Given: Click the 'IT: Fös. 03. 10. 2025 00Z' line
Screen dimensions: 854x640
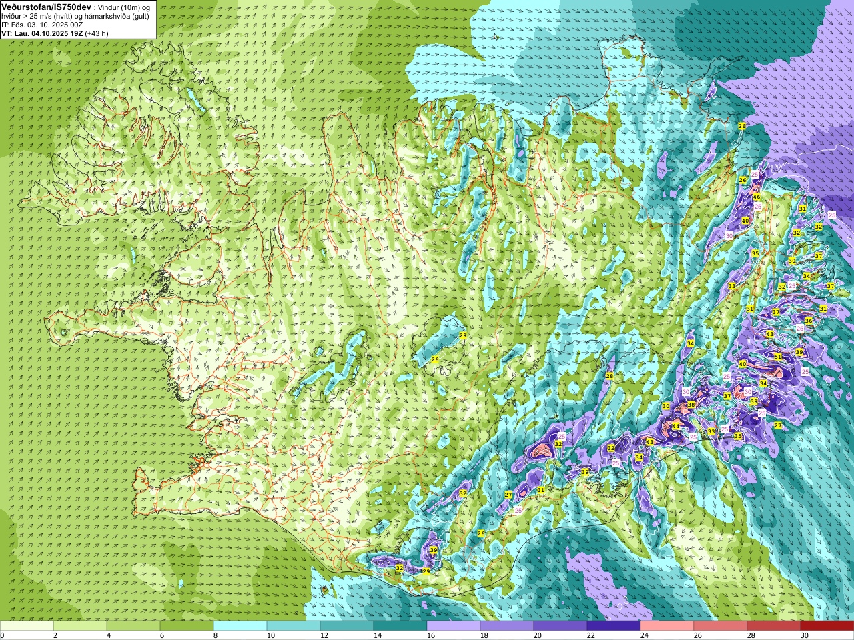Looking at the screenshot, I should click(42, 24).
